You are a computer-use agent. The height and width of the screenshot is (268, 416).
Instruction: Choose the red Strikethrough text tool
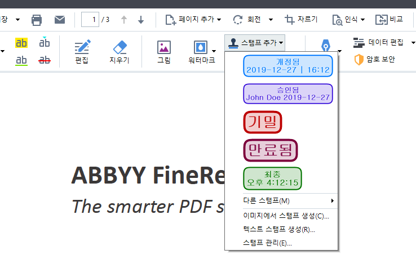pyautogui.click(x=45, y=60)
